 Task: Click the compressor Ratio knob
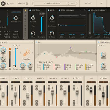3,50
